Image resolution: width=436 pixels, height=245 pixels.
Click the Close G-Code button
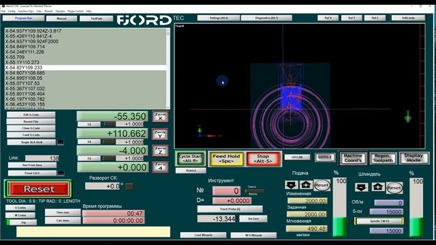coord(31,128)
